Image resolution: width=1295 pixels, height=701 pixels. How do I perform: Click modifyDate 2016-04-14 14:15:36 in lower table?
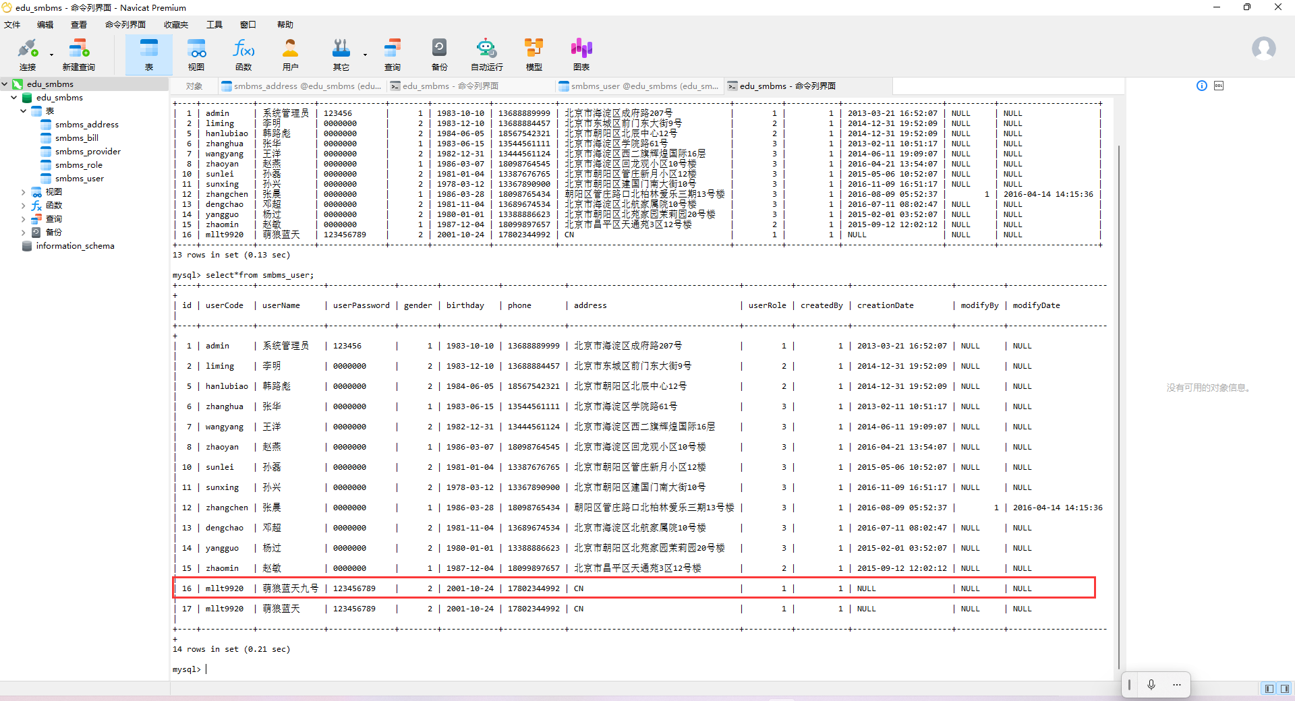click(1058, 508)
